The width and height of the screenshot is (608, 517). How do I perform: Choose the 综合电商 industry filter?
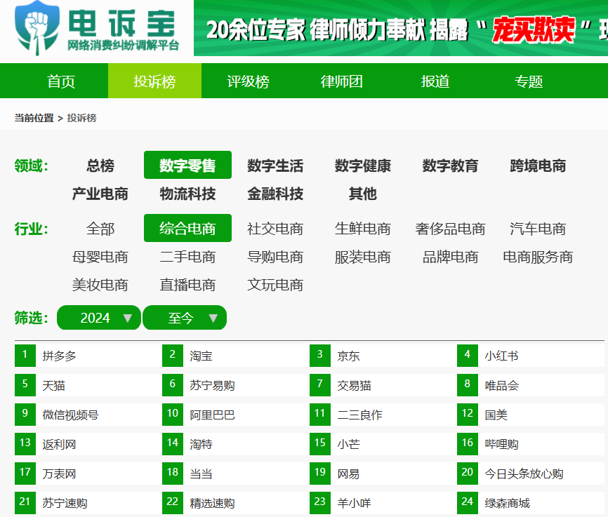[187, 228]
